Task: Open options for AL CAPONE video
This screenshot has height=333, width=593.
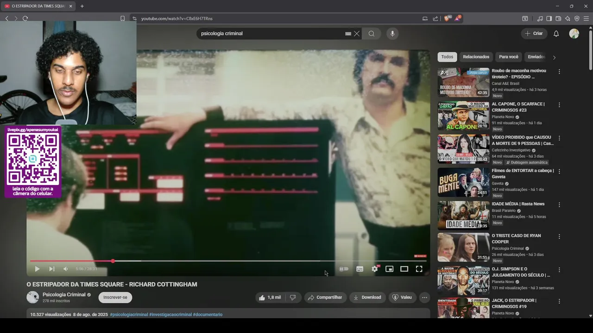Action: 559,105
